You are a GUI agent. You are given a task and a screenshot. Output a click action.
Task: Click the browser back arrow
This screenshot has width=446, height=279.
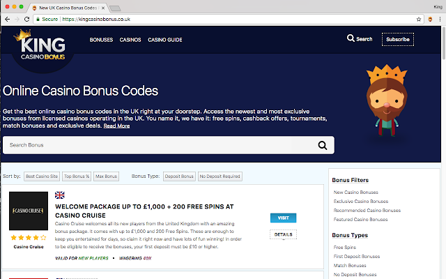pos(8,19)
